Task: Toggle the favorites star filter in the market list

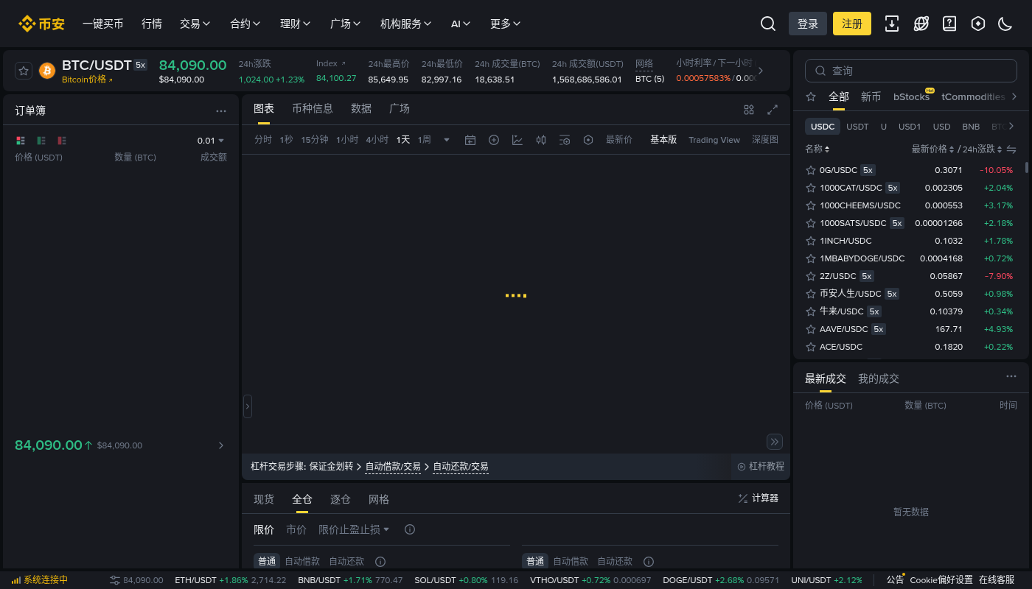Action: 811,96
